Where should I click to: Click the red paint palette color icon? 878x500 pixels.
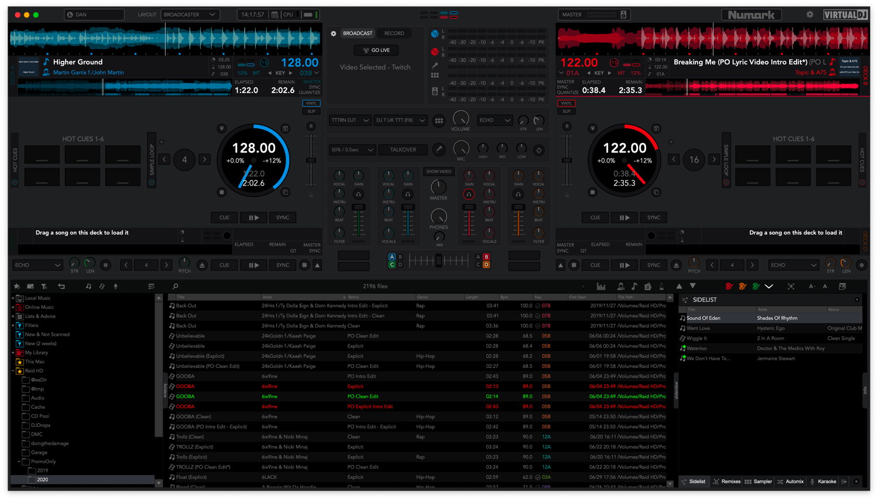click(729, 287)
